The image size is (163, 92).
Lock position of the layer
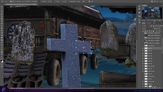click(x=149, y=31)
